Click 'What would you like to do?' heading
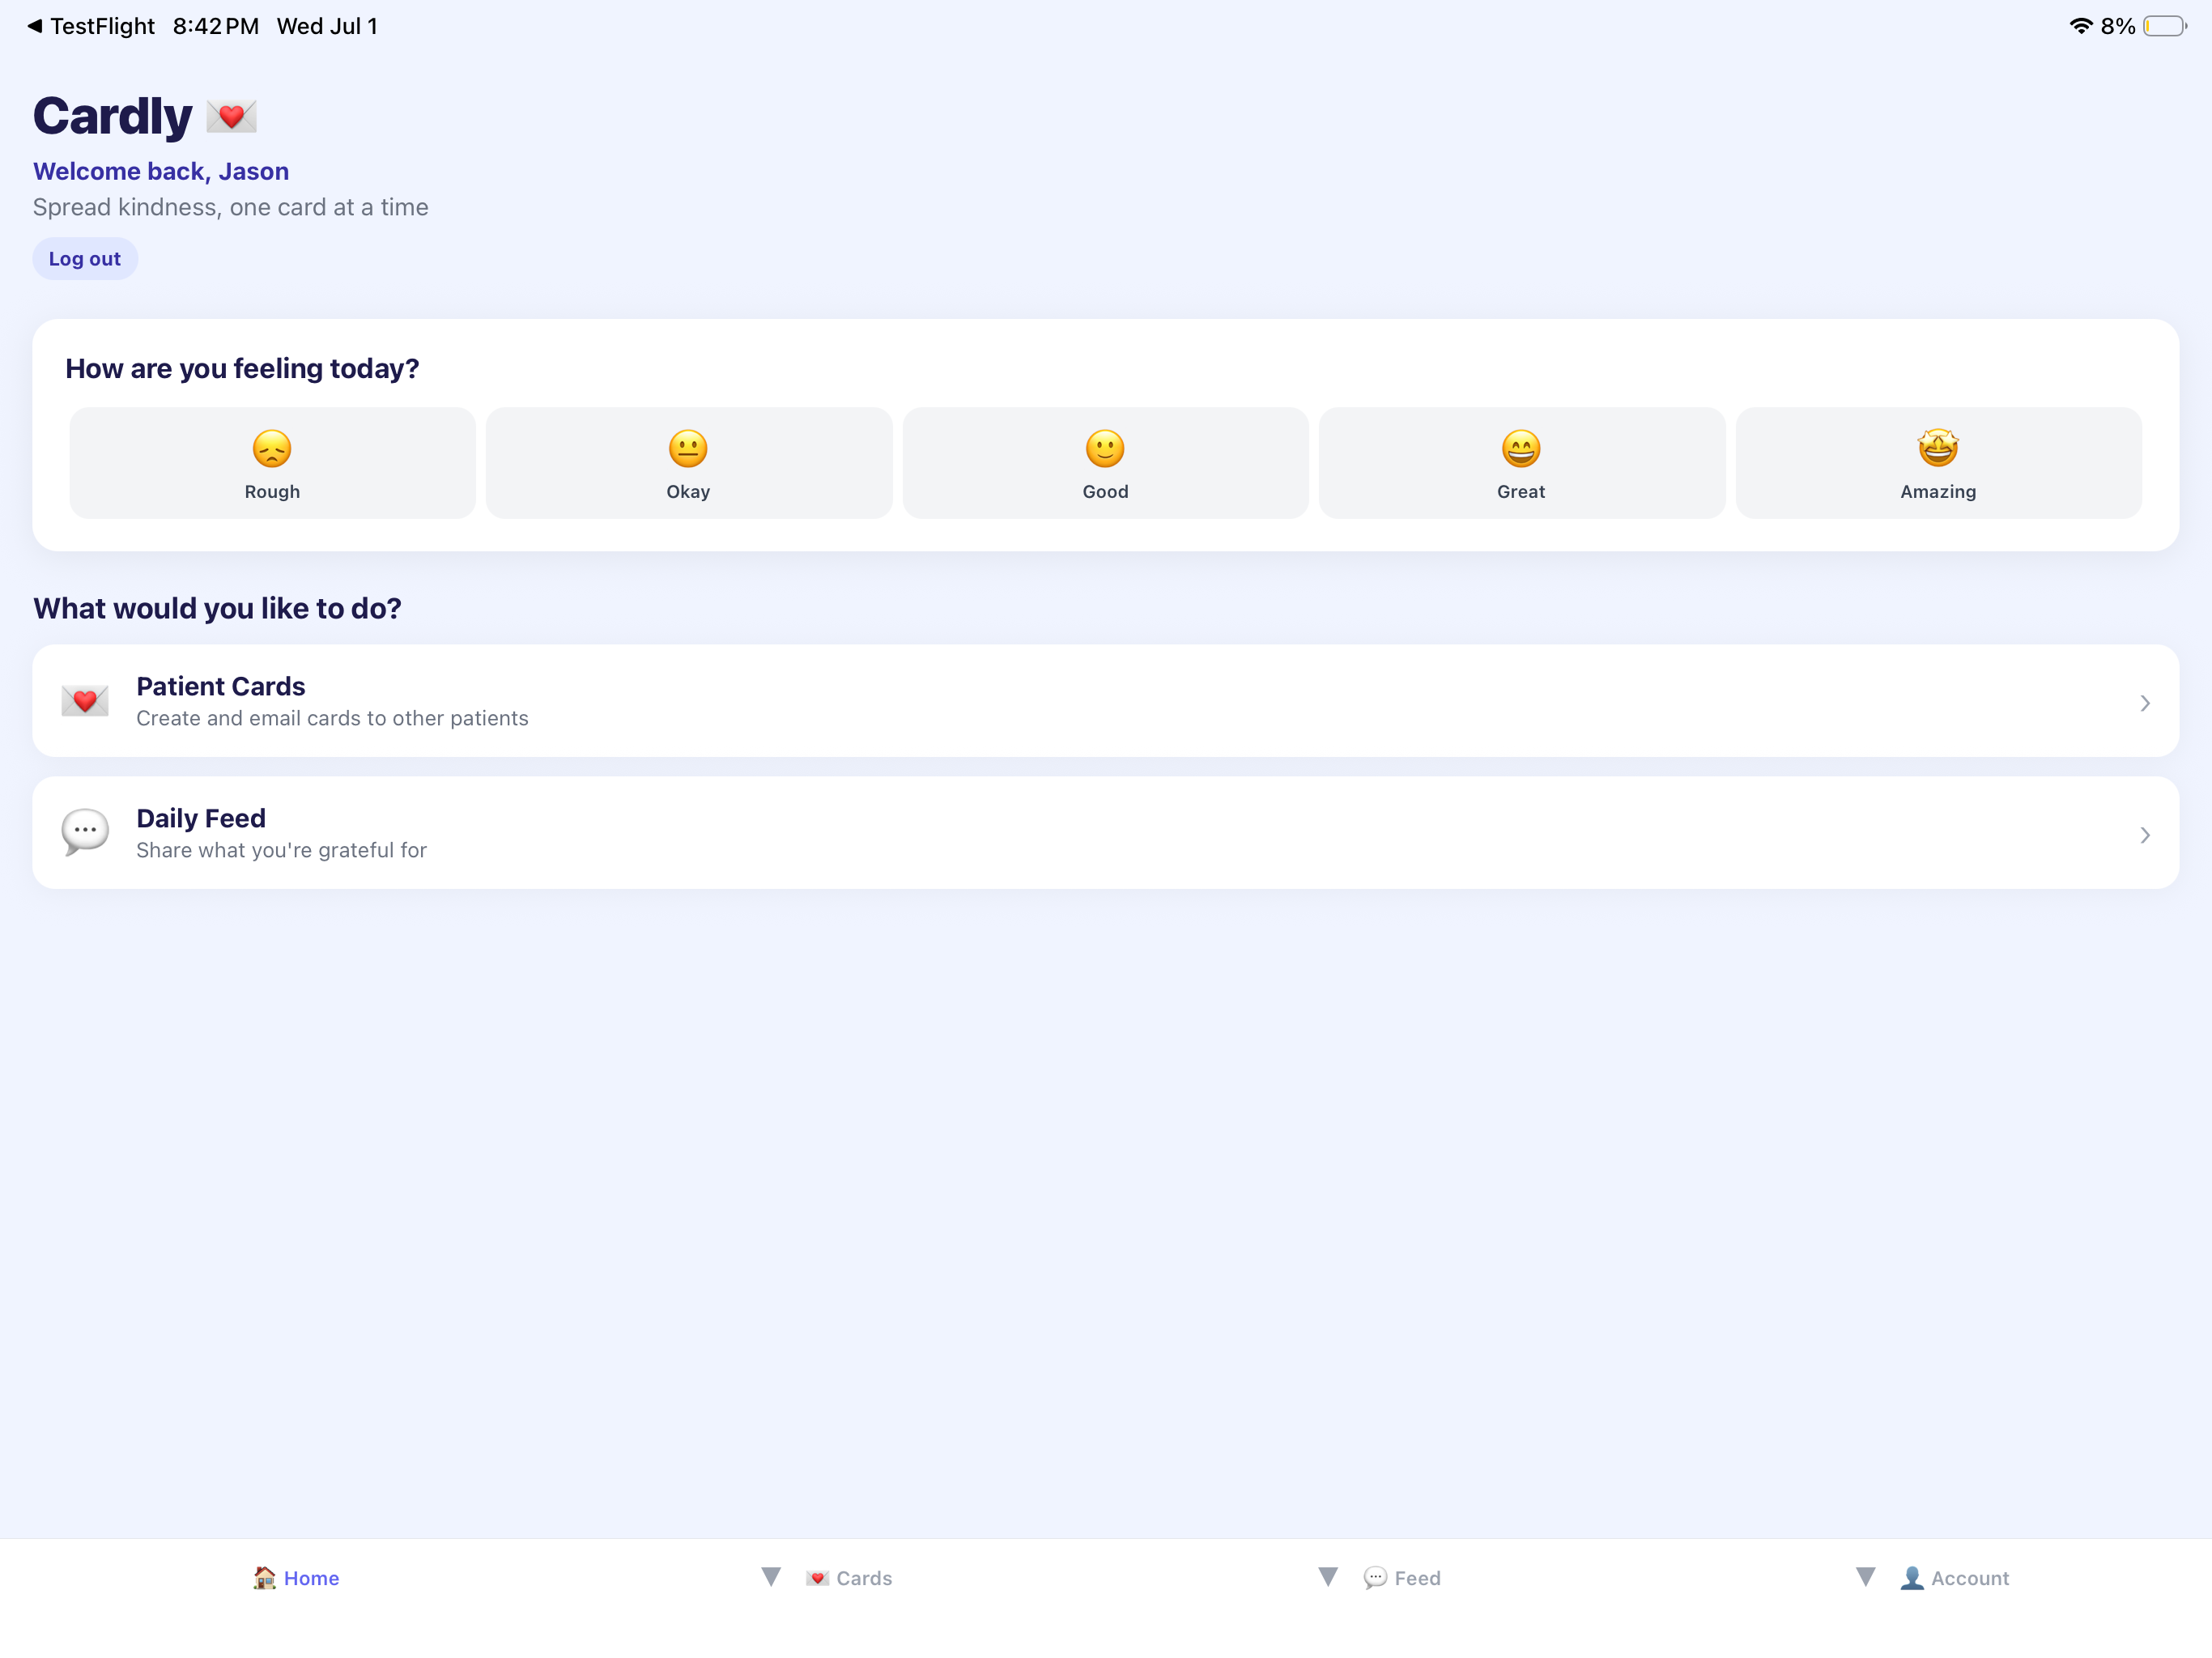The image size is (2212, 1658). (217, 608)
